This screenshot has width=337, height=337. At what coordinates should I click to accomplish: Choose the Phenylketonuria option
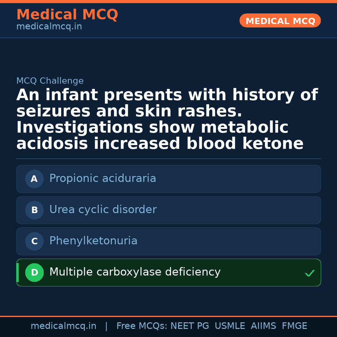(x=93, y=241)
